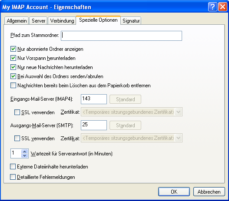Switch to the Allgemein tab

coord(17,21)
